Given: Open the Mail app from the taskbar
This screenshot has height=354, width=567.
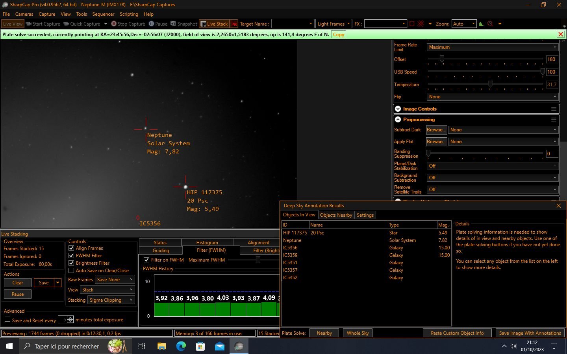Looking at the screenshot, I should (220, 346).
